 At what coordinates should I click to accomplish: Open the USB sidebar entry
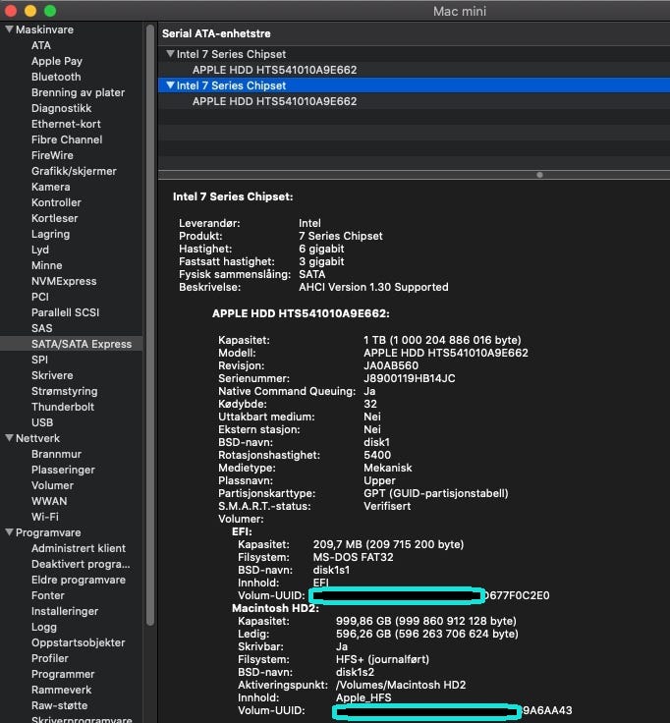(x=42, y=422)
